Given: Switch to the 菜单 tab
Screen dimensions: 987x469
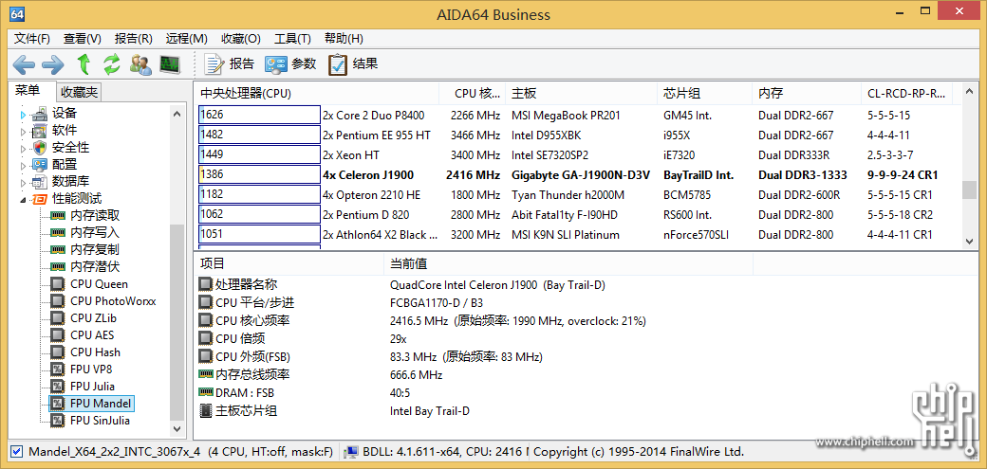Looking at the screenshot, I should 29,92.
